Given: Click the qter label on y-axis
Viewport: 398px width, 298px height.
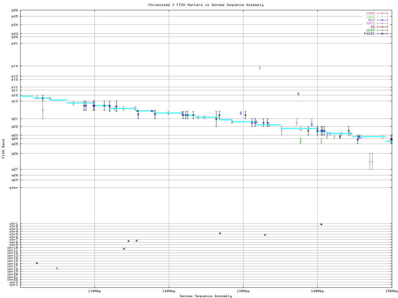Looking at the screenshot, I should [14, 188].
